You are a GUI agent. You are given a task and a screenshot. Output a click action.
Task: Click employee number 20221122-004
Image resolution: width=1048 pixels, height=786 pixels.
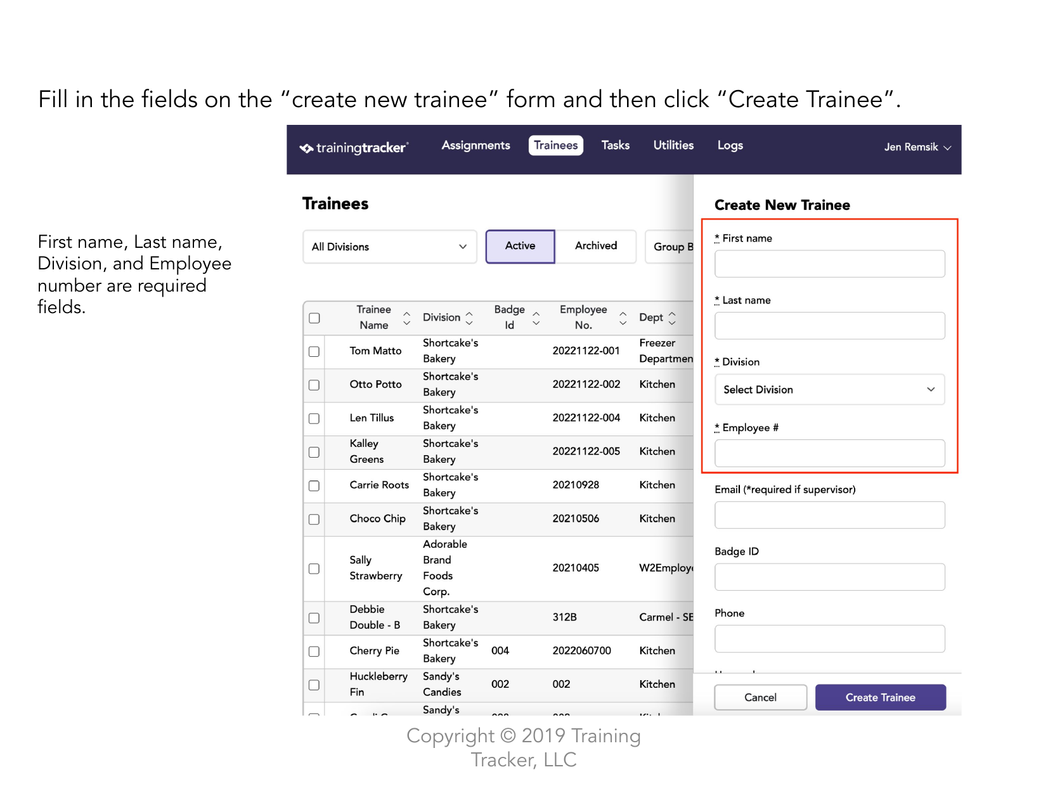coord(586,418)
